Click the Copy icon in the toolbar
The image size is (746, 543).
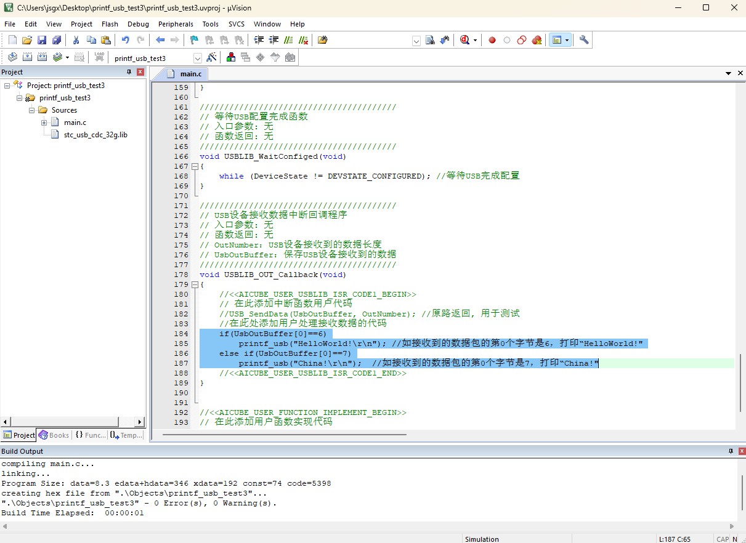(91, 40)
